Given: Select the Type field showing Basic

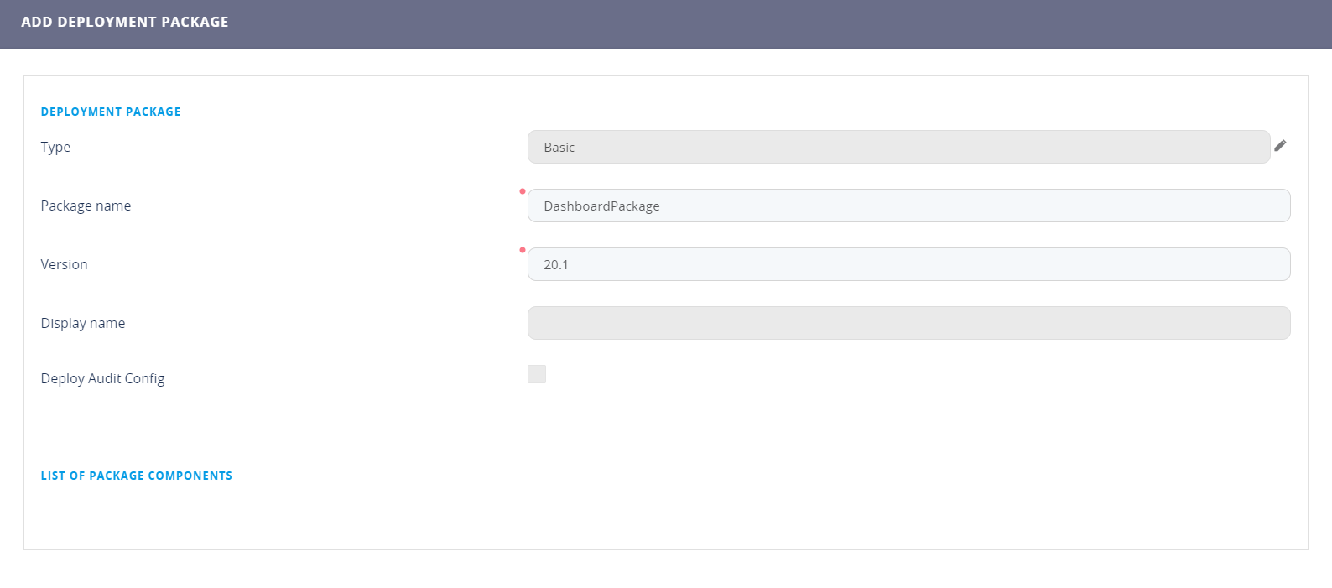Looking at the screenshot, I should 898,147.
